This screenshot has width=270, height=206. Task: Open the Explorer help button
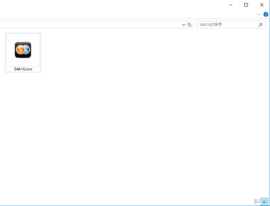(265, 14)
